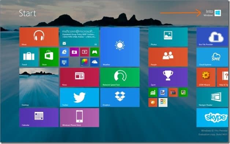Image resolution: width=230 pixels, height=144 pixels.
Task: Open the red News tile
Action: point(79,77)
